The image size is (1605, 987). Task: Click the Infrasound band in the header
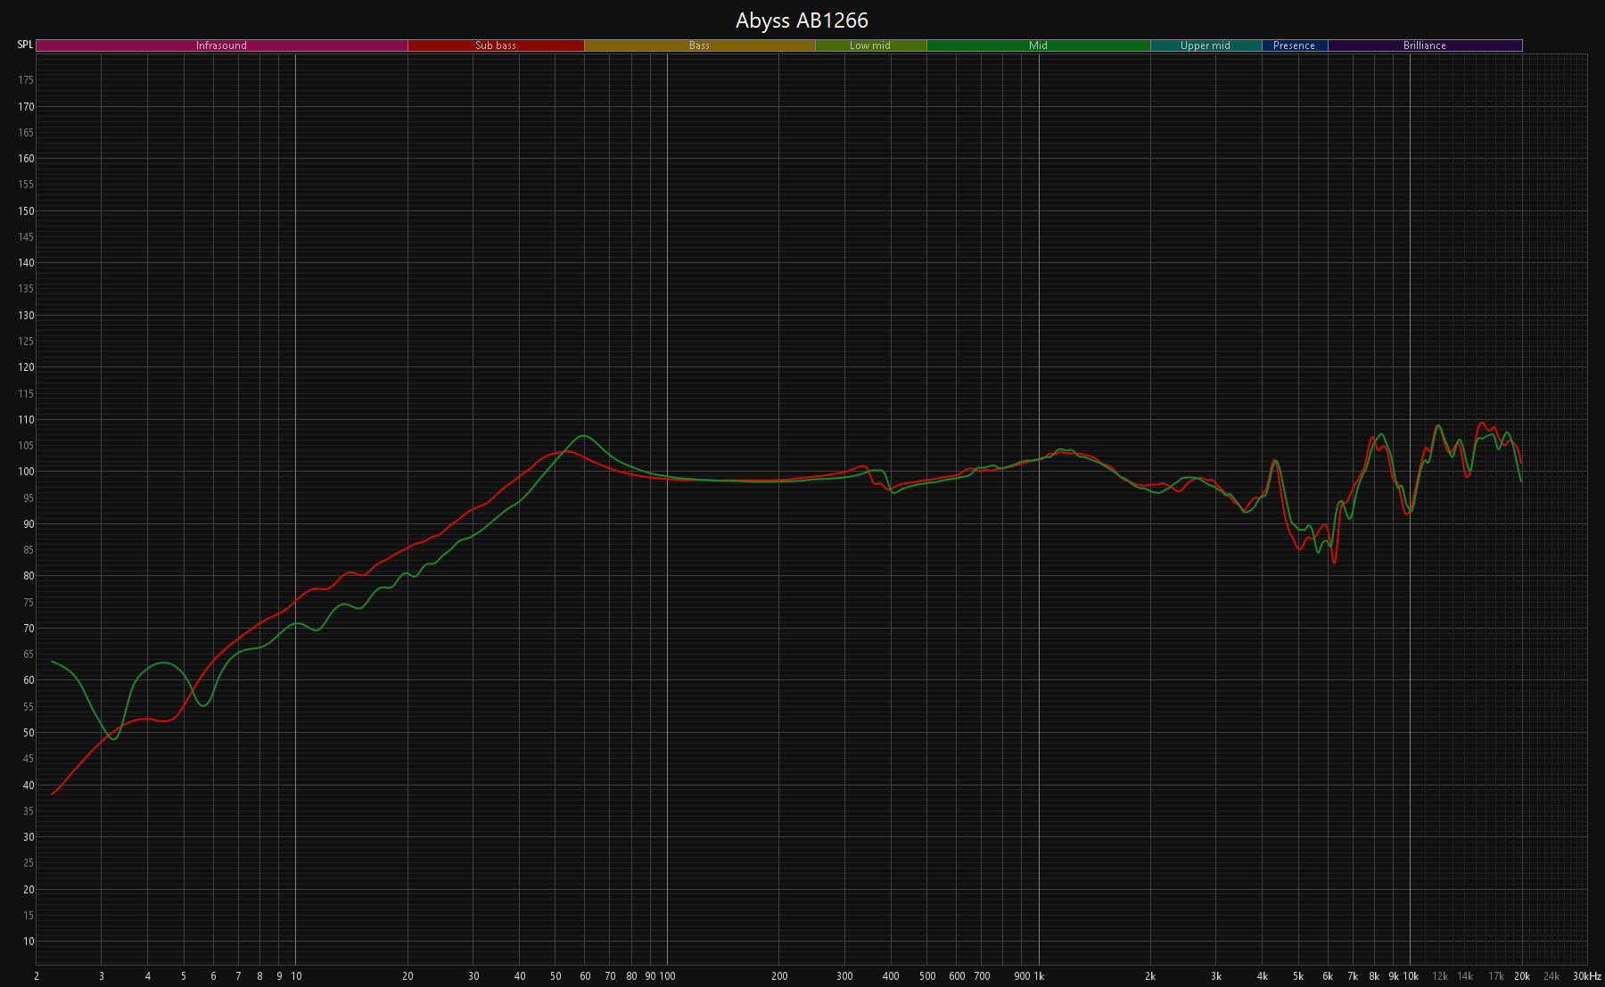[221, 45]
